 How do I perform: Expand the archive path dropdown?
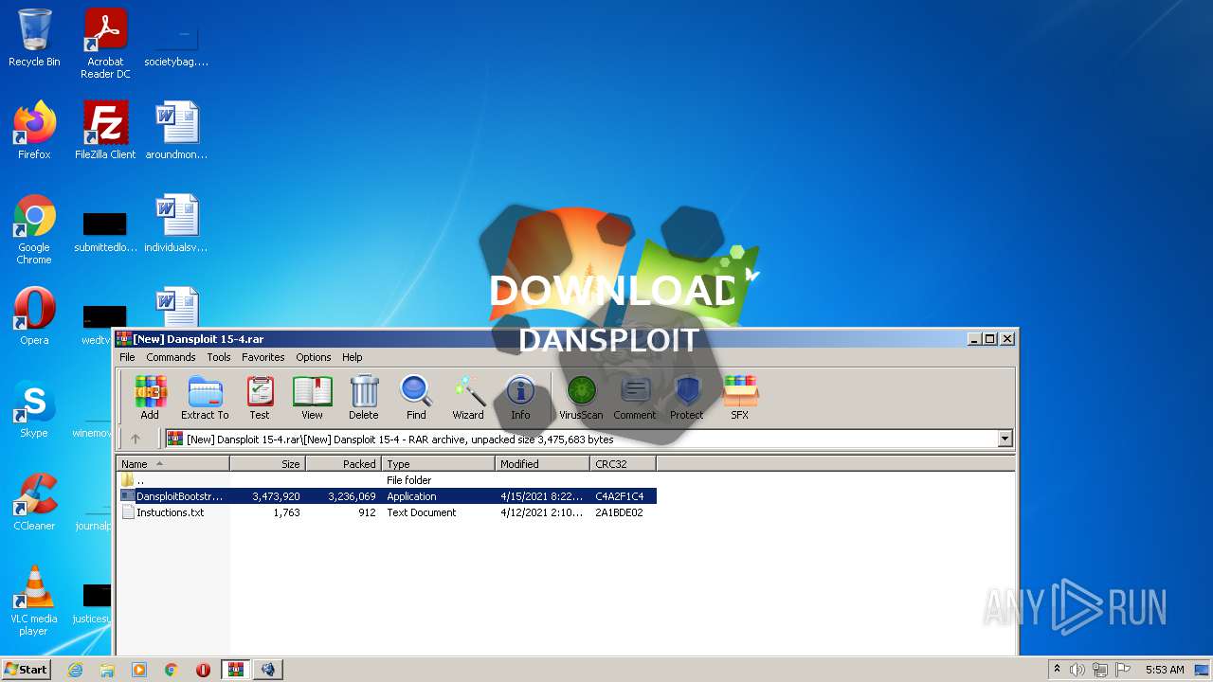click(x=1005, y=439)
